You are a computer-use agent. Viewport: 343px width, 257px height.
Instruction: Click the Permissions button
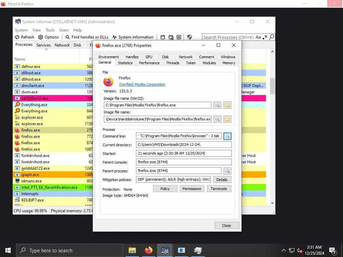(192, 189)
